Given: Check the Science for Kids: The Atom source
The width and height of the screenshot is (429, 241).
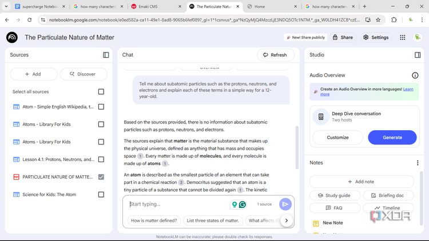Looking at the screenshot, I should (101, 195).
